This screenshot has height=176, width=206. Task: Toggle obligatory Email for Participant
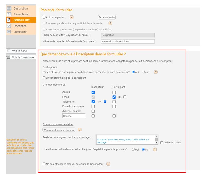(125, 97)
